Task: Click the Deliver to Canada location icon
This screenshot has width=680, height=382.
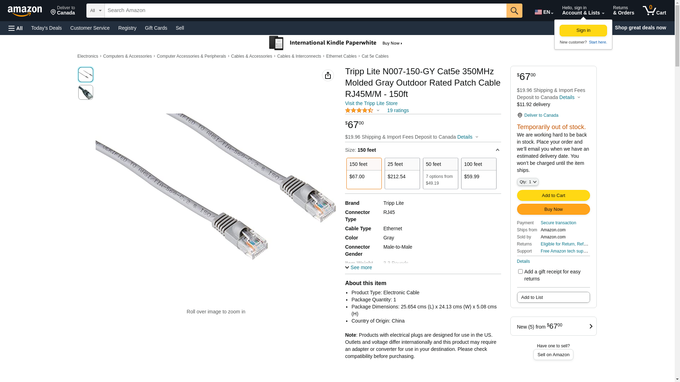Action: point(53,13)
